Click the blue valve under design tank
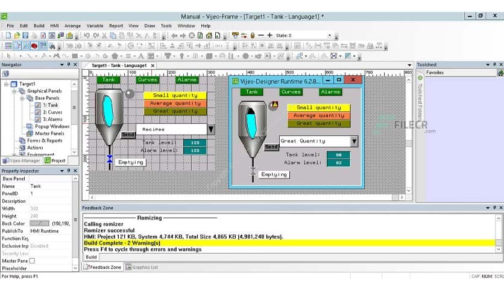Image resolution: width=504 pixels, height=291 pixels. (110, 159)
